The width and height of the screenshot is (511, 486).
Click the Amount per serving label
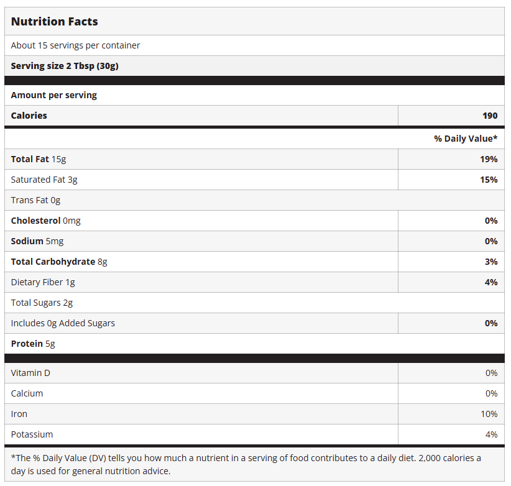tap(54, 95)
